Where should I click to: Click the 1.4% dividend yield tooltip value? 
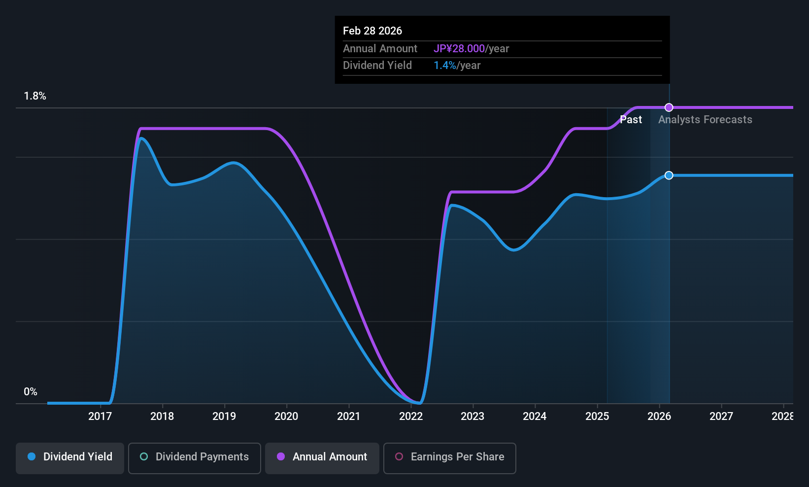coord(445,66)
